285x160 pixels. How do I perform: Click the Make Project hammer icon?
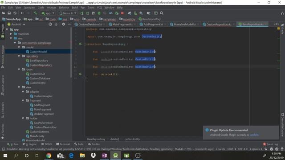[x=35, y=13]
